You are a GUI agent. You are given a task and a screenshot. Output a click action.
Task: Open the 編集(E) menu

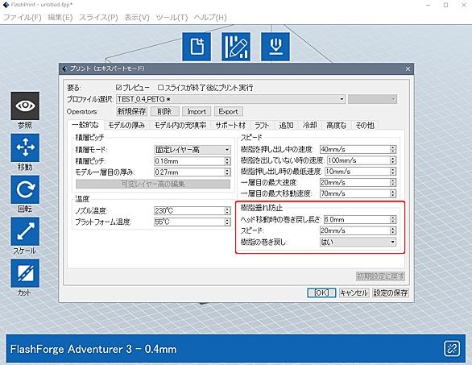coord(60,18)
